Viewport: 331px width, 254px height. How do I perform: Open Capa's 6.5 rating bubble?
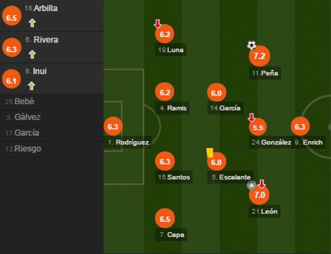coord(165,219)
